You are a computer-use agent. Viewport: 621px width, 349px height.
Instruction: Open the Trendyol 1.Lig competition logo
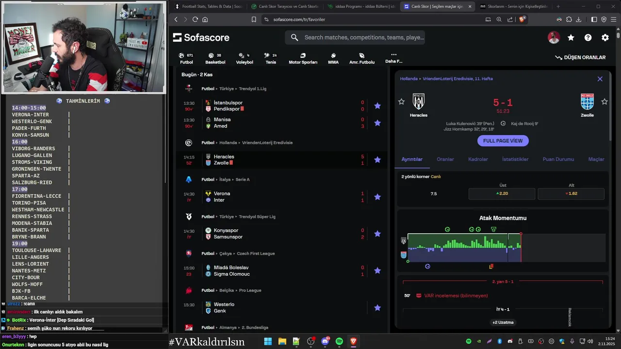189,89
